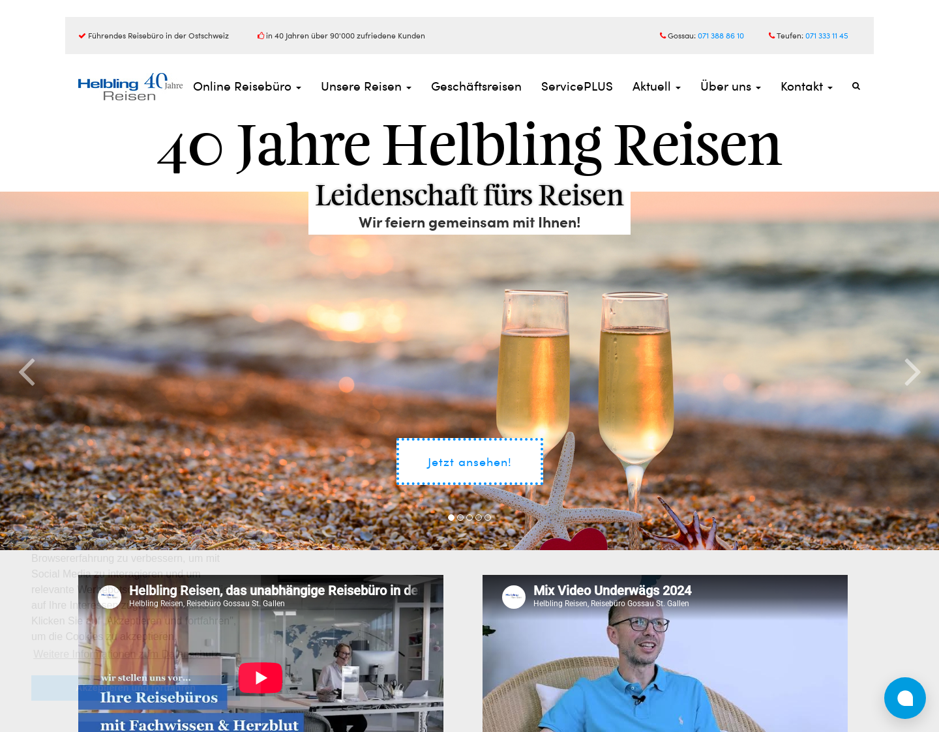Open the search magnifier icon in navigation
939x732 pixels.
(856, 86)
